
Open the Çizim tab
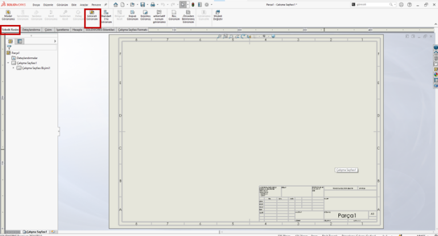(49, 30)
